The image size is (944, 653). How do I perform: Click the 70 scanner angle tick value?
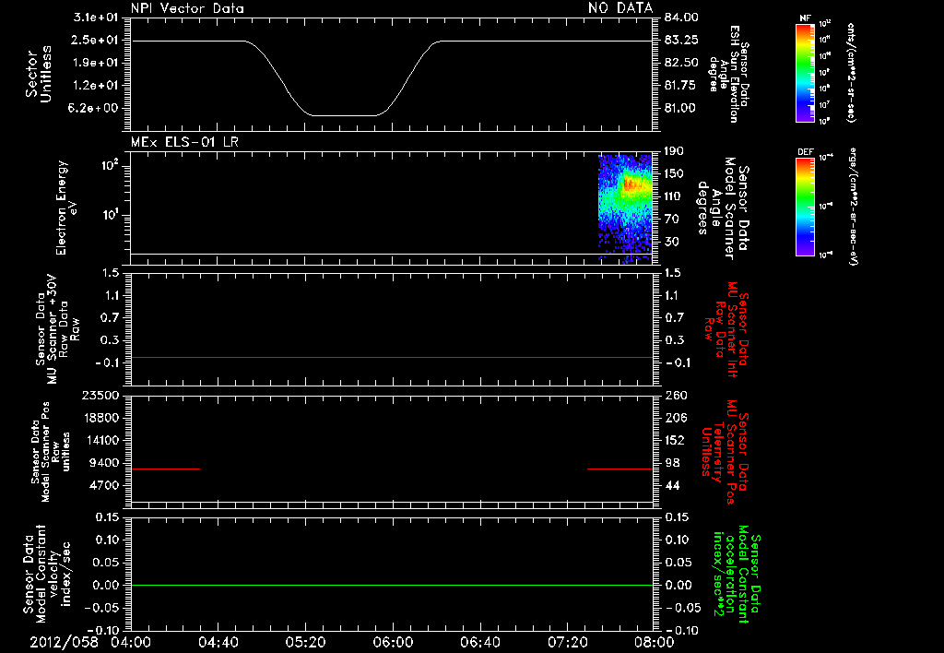(x=671, y=220)
